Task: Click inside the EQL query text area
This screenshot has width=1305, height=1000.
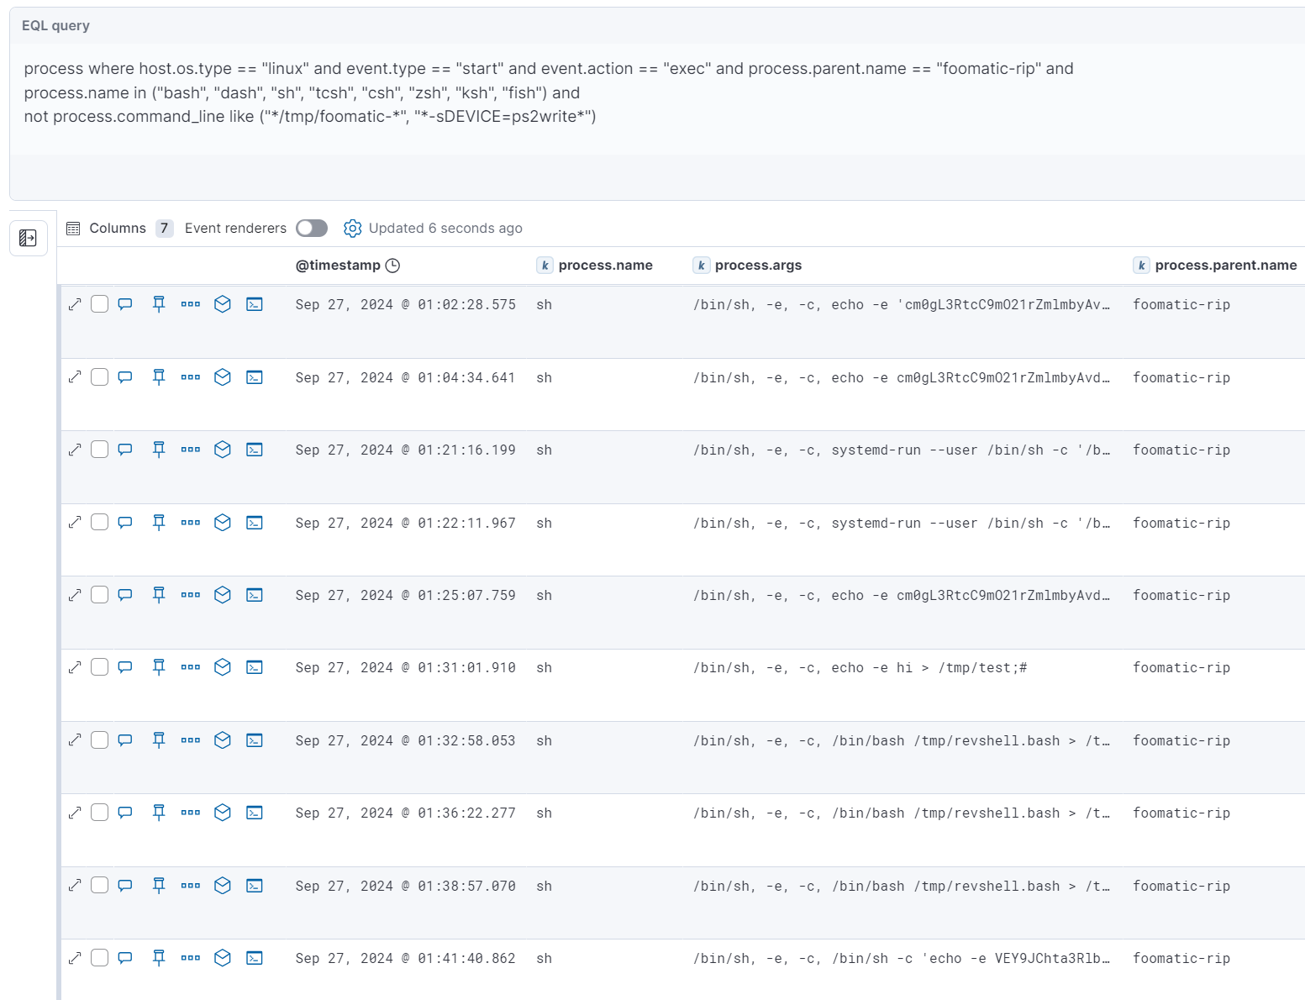Action: coord(548,93)
